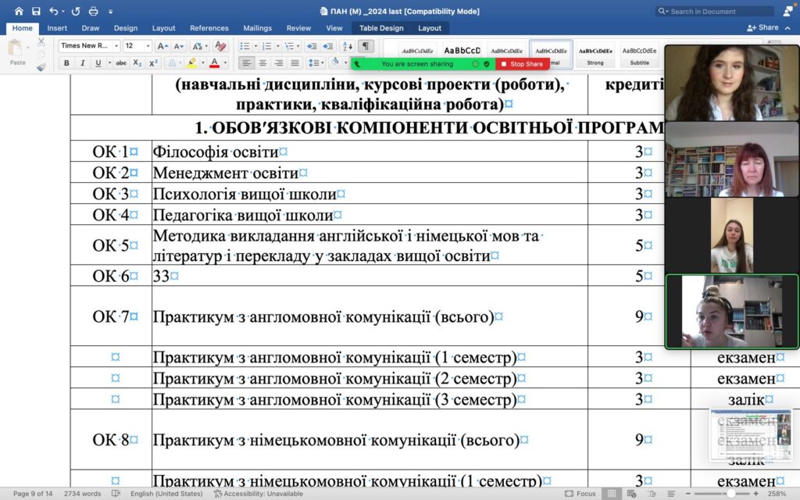Expand the highlight color dropdown arrow
The image size is (800, 500).
click(202, 63)
